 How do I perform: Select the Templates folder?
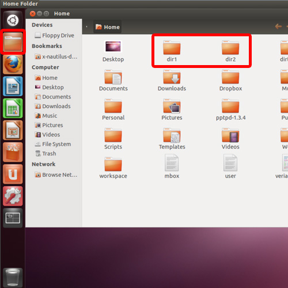point(172,139)
